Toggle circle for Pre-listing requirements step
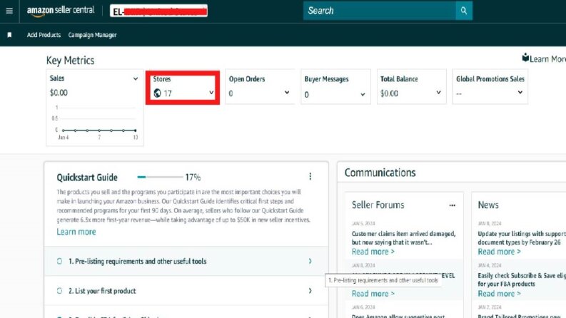This screenshot has width=566, height=318. (59, 261)
